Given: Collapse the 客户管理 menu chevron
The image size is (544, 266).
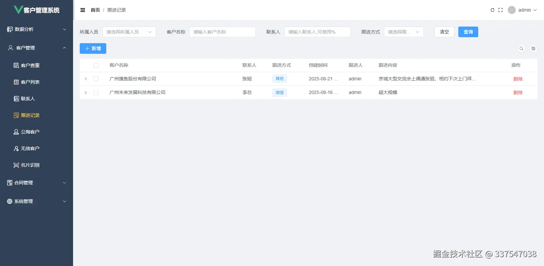Looking at the screenshot, I should 64,48.
